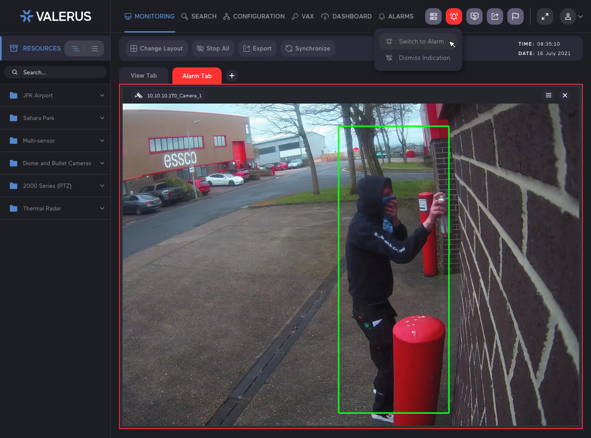Click the resources Search field

(x=57, y=72)
